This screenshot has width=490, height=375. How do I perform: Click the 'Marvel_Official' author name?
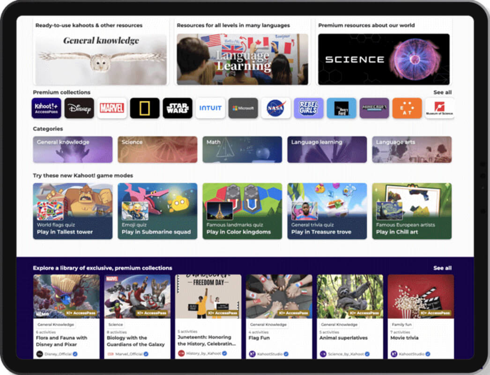129,354
